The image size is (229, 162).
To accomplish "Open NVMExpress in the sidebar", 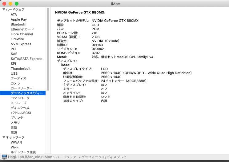I will (21, 44).
